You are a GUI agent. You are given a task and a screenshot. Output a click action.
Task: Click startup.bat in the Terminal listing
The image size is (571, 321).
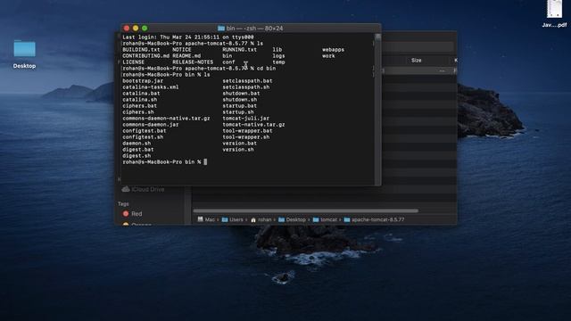coord(240,106)
